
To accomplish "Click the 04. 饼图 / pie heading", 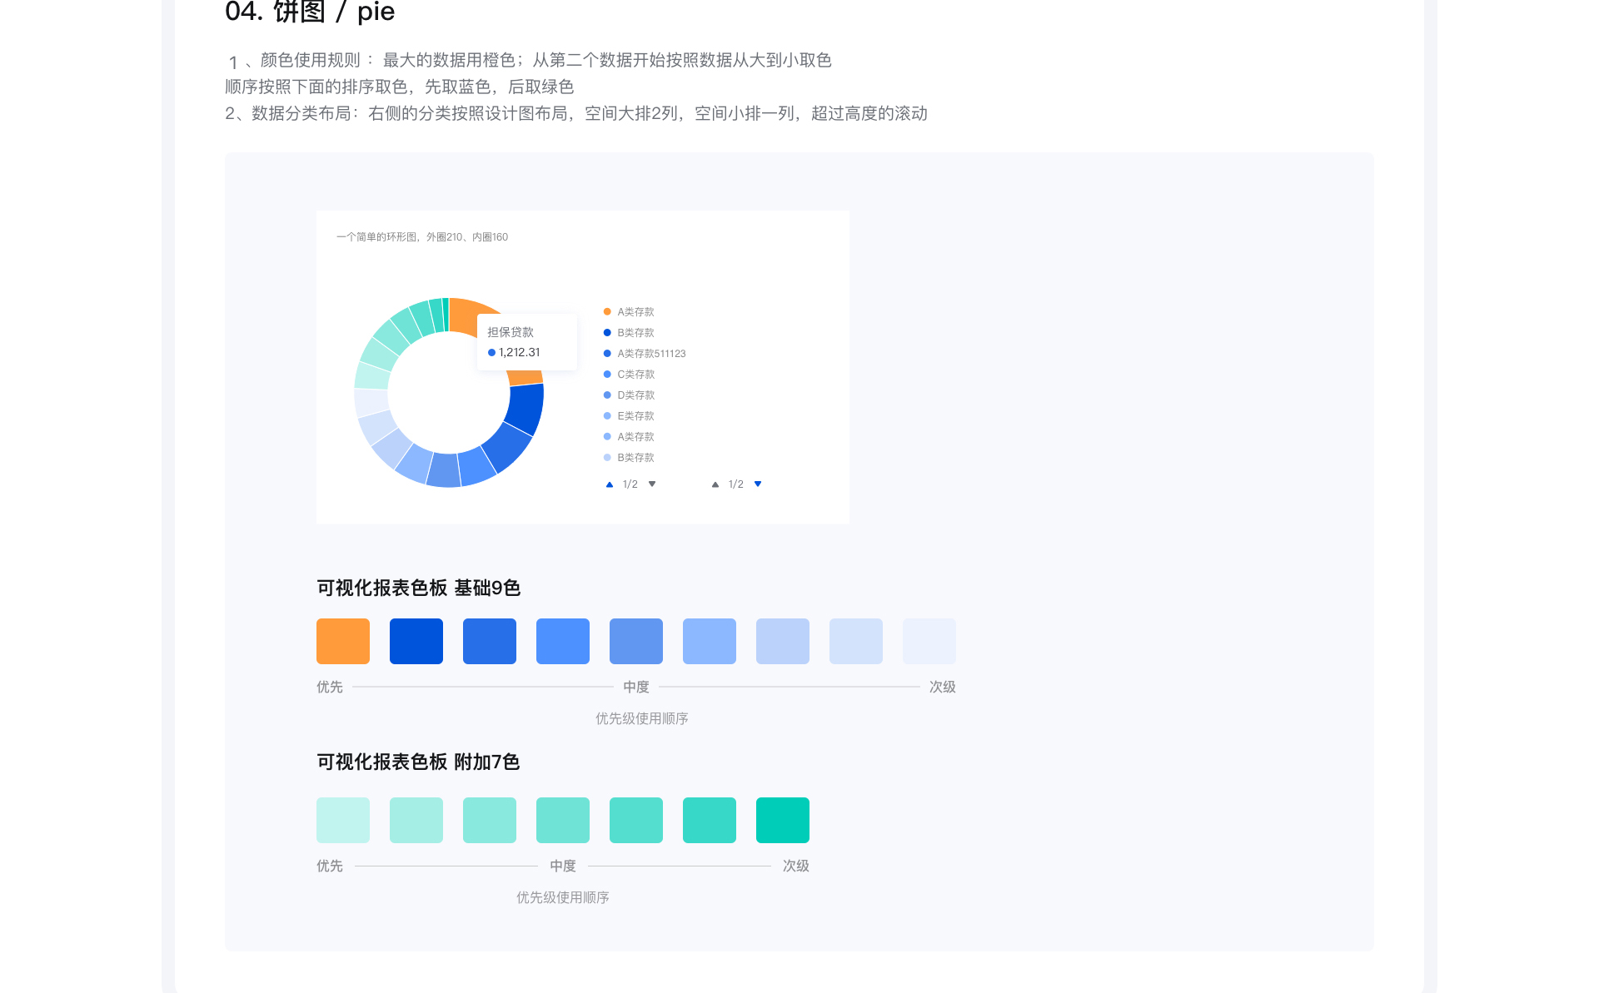I will click(x=310, y=12).
